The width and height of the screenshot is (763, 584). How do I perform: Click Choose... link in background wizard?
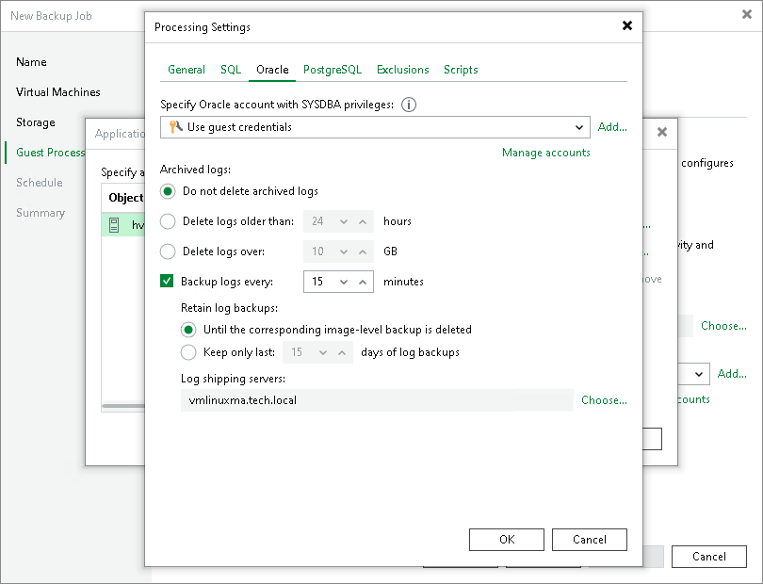click(x=723, y=326)
